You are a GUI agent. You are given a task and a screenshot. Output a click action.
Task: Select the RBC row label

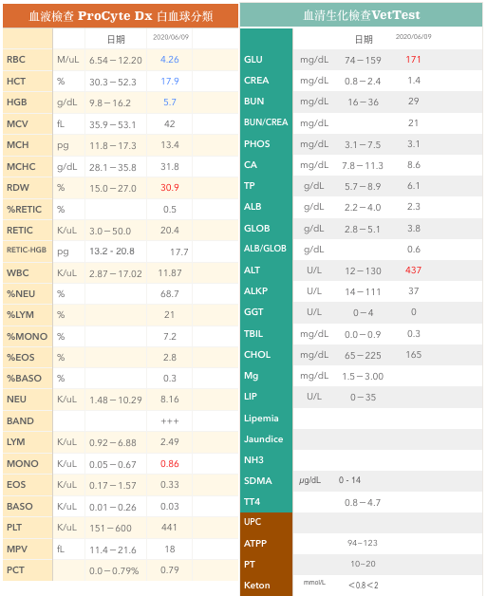point(16,60)
